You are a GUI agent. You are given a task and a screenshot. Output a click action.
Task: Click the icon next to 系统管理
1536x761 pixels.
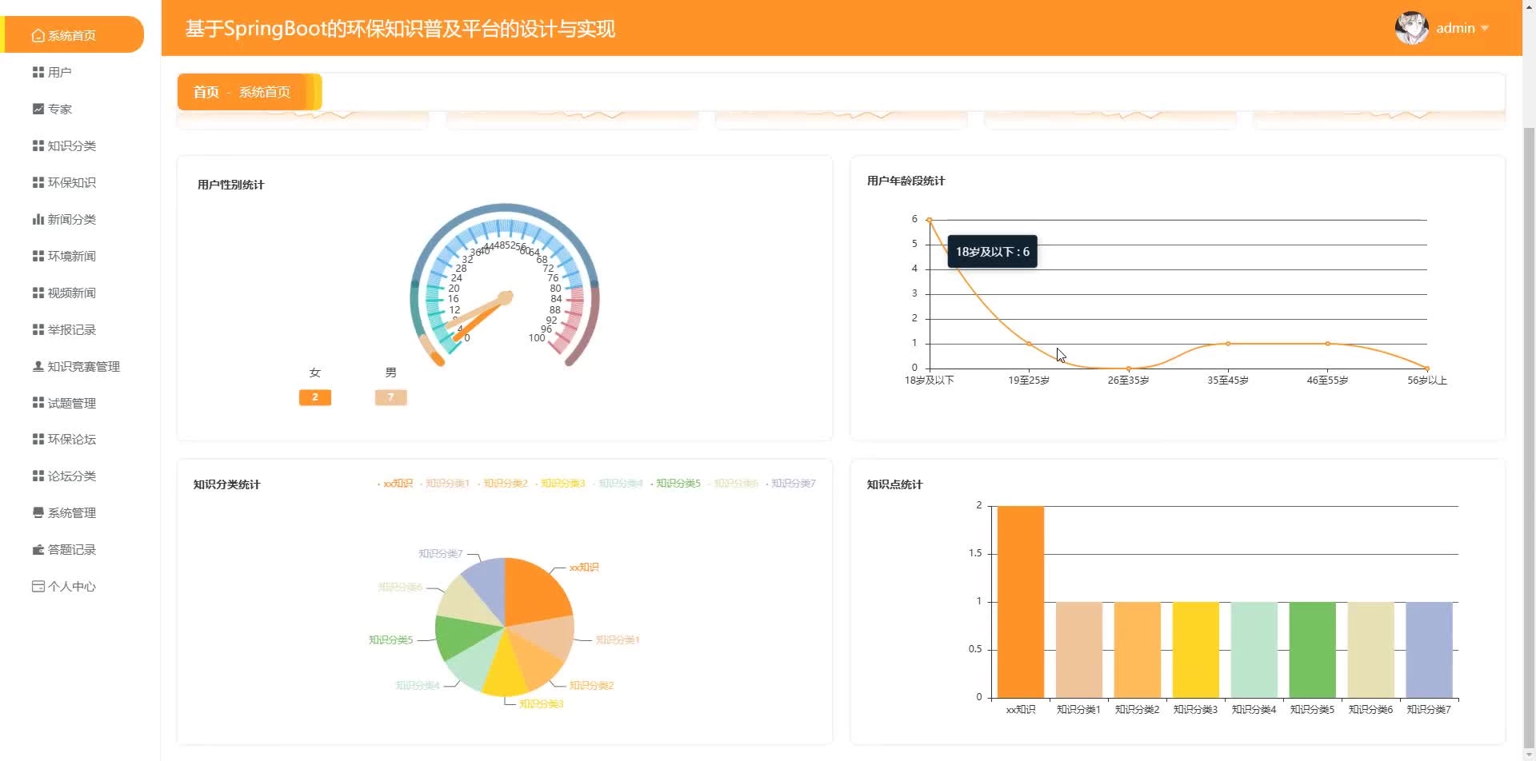(38, 512)
